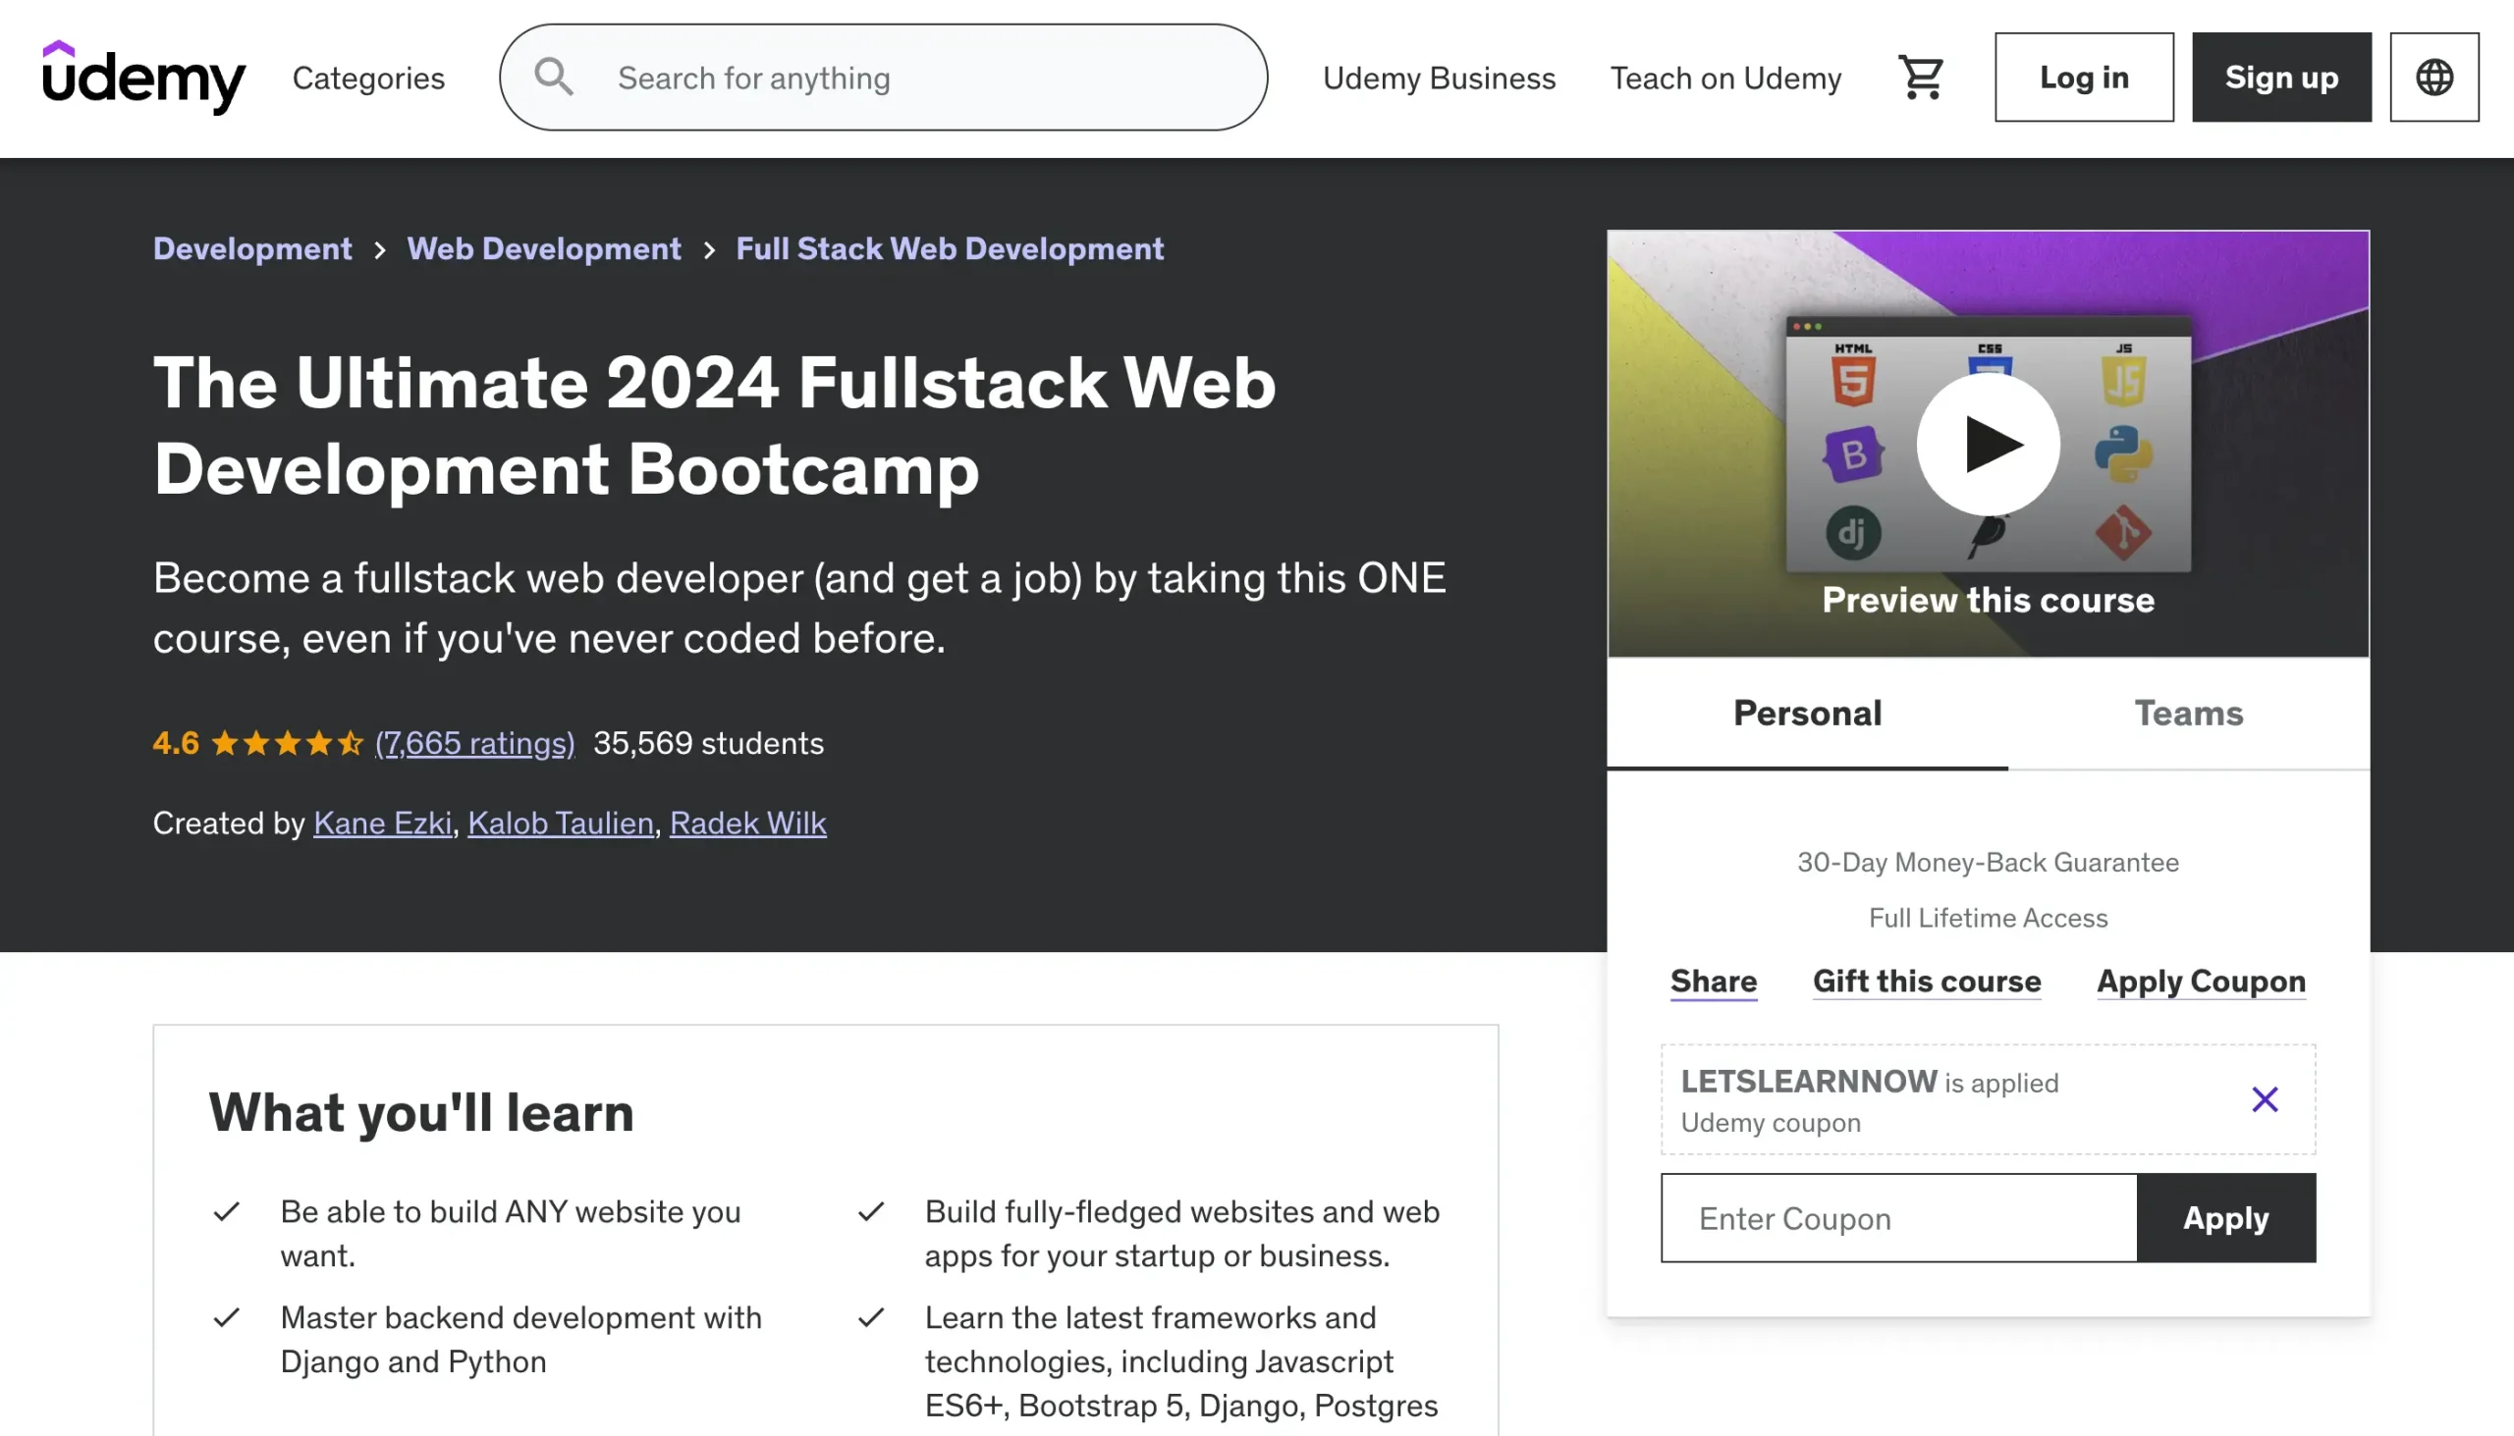Click the star rating icons
This screenshot has height=1436, width=2514.
287,743
